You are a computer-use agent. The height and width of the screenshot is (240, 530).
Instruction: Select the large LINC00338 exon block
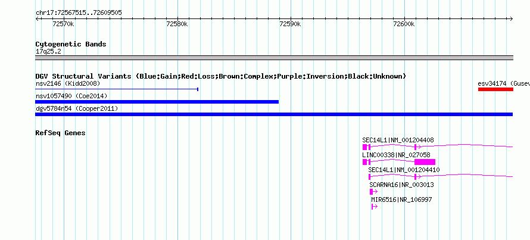pos(425,162)
